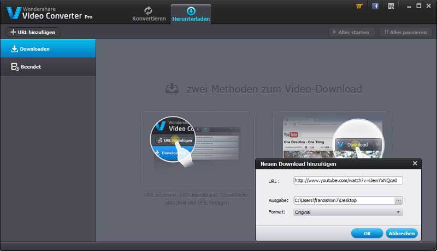437x251 pixels.
Task: Click the Wondershare V logo
Action: click(14, 13)
